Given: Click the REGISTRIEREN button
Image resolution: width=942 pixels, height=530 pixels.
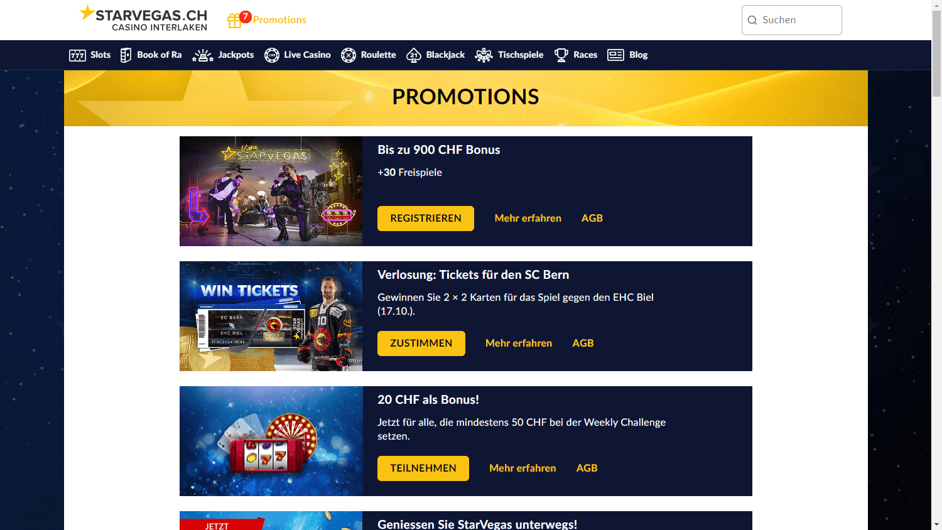Looking at the screenshot, I should coord(426,219).
